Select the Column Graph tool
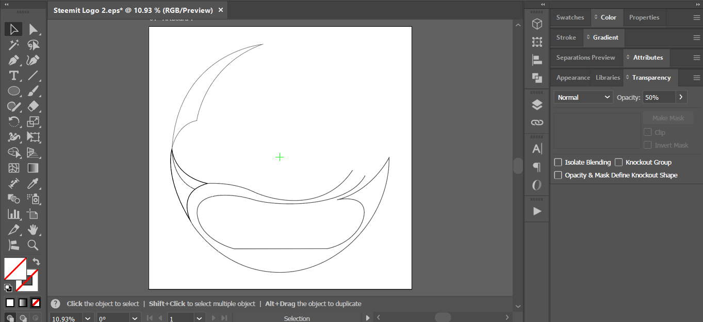 point(14,214)
